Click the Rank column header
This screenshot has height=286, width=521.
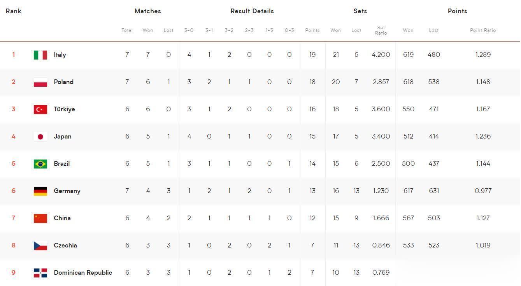[14, 11]
